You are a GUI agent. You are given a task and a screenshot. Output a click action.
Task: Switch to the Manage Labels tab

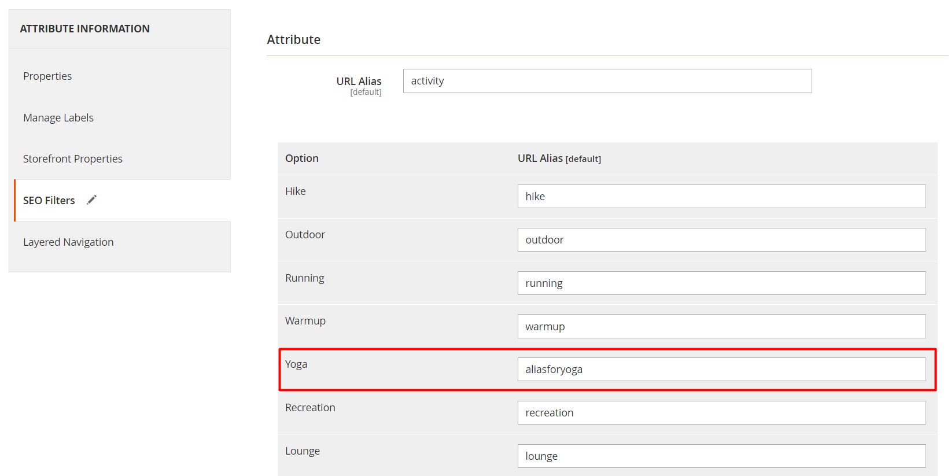tap(58, 118)
